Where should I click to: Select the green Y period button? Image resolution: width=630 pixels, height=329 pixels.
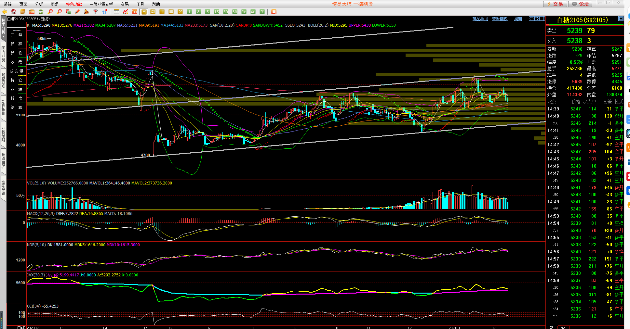[262, 12]
